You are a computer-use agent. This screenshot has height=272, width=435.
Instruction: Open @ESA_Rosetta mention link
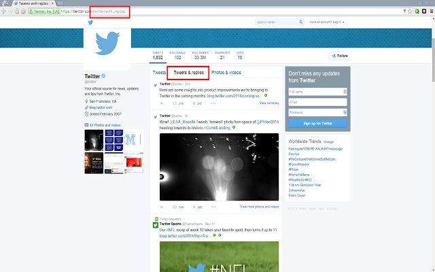point(182,122)
